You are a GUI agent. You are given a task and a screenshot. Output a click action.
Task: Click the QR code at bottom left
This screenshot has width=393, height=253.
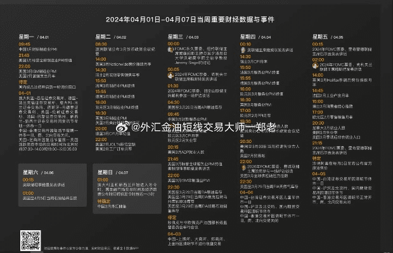click(30, 240)
